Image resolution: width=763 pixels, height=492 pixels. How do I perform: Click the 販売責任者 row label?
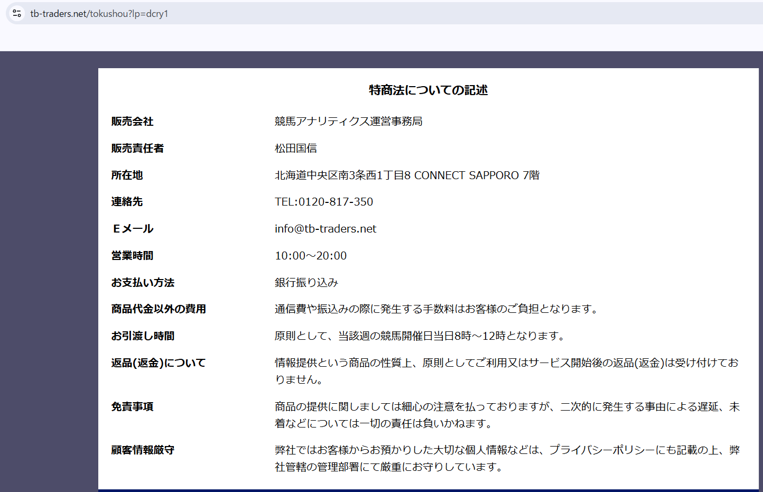pos(137,148)
